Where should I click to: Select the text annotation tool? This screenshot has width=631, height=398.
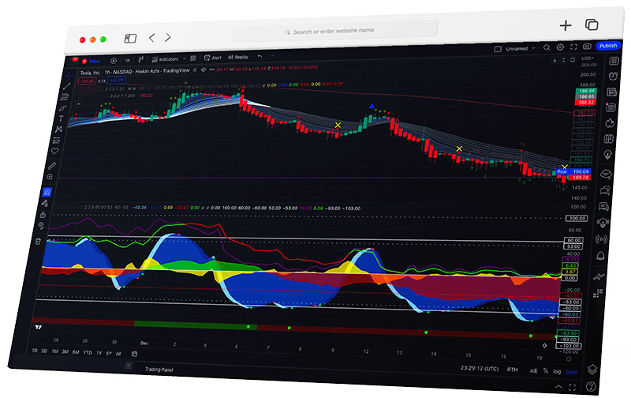click(58, 118)
